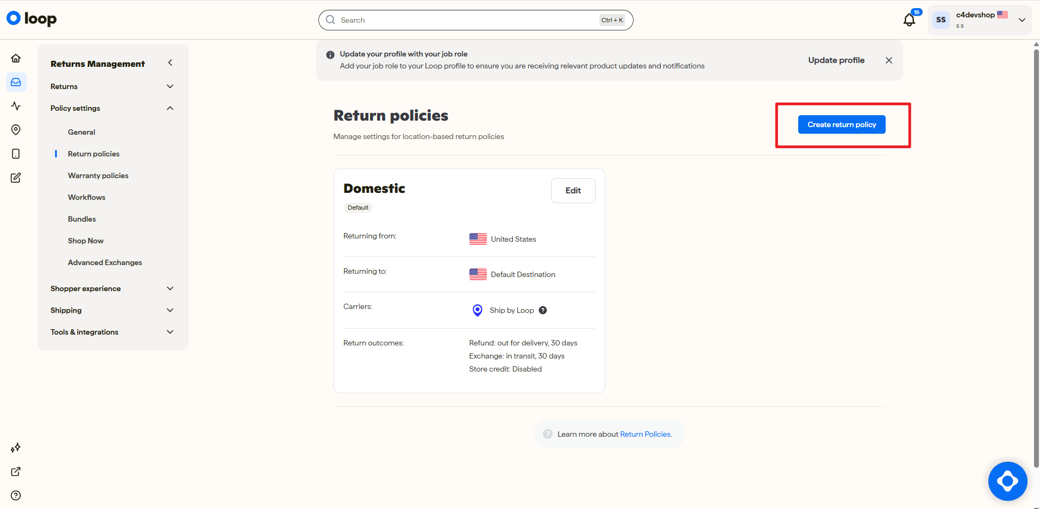Open Bundles settings
The width and height of the screenshot is (1040, 509).
click(x=82, y=219)
